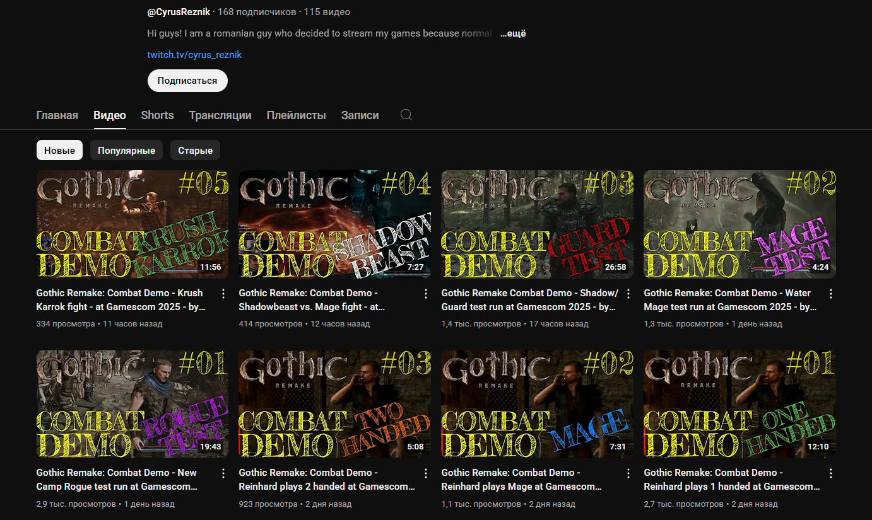Open video title Shadow/Guard test run

[x=530, y=300]
